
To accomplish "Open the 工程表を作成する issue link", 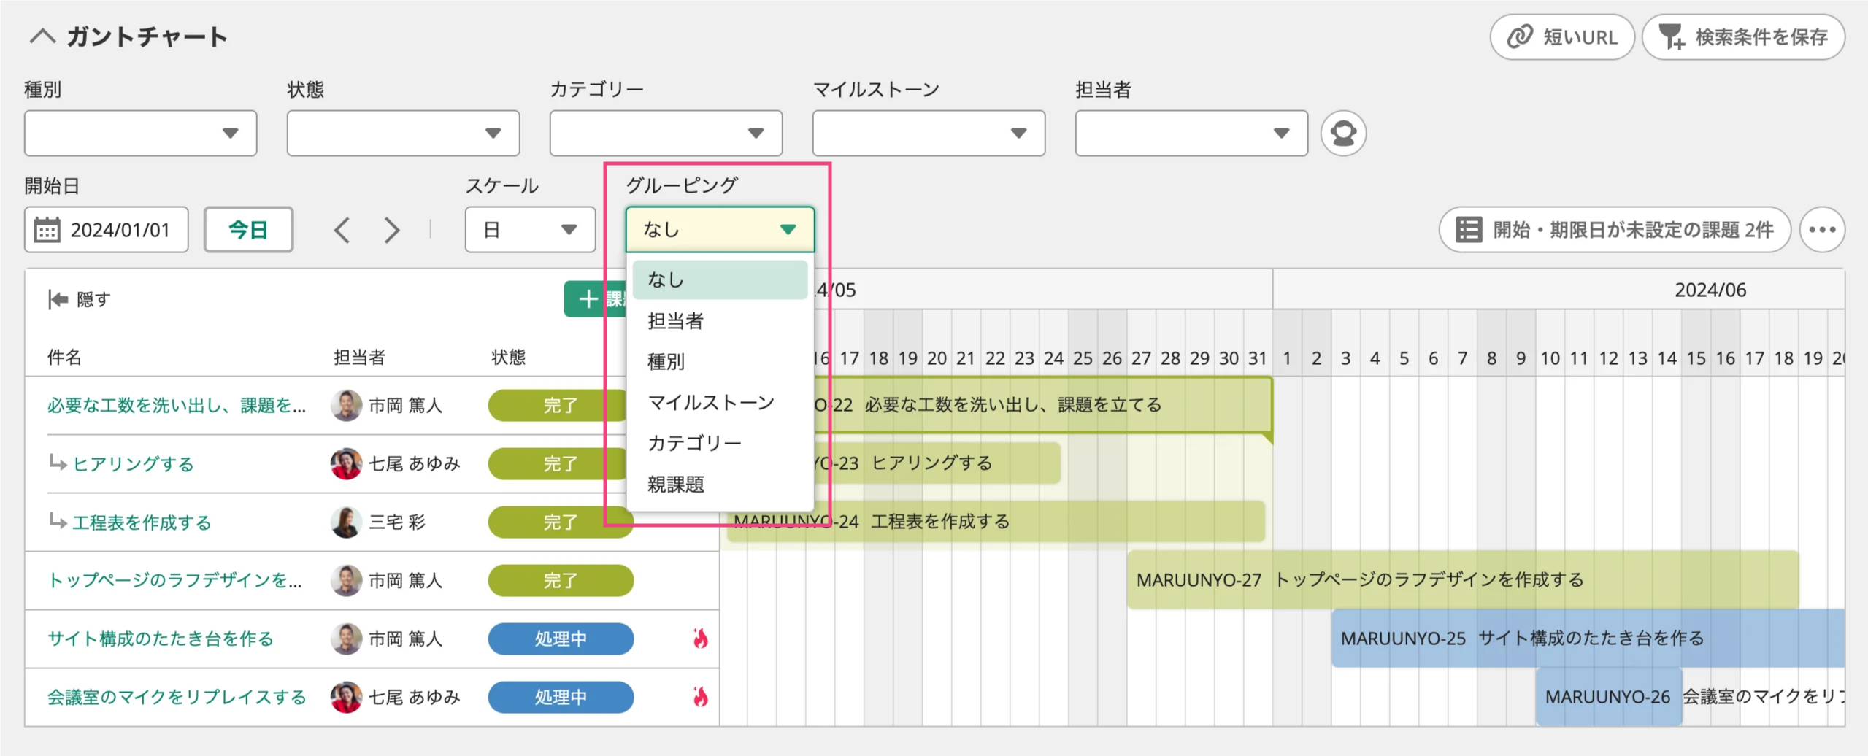I will [x=142, y=522].
